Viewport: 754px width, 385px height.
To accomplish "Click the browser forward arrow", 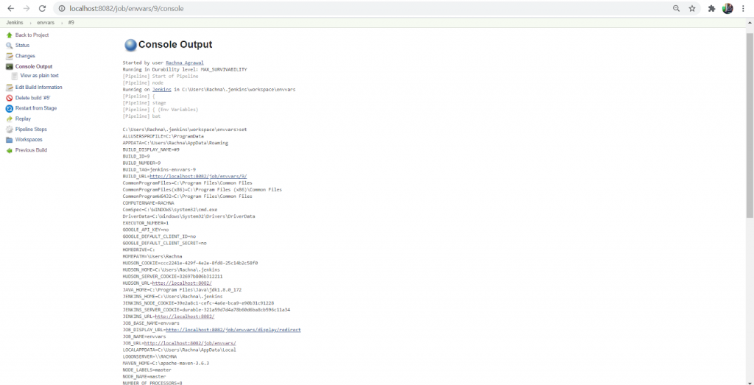I will point(27,9).
